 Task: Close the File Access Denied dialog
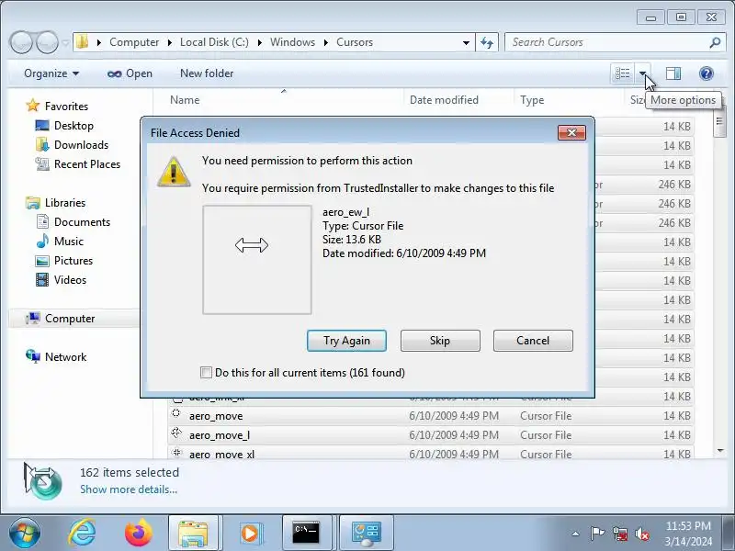571,132
